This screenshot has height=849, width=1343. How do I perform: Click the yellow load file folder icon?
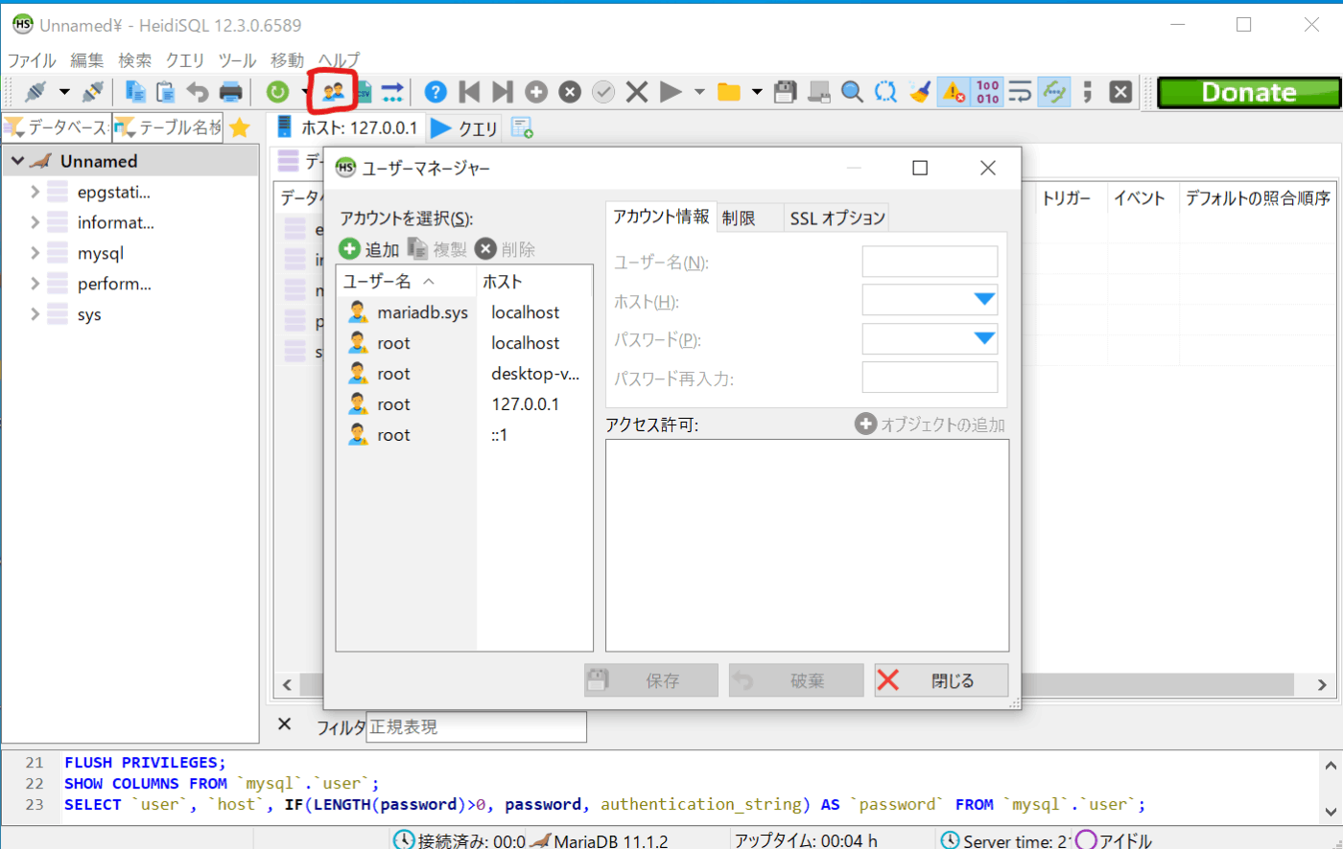729,92
